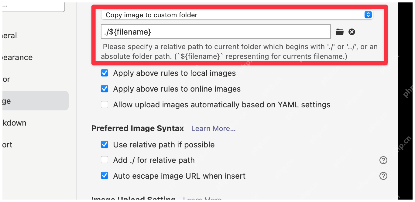Open help icon for Add ./ for relative path
This screenshot has height=202, width=415.
pyautogui.click(x=383, y=160)
